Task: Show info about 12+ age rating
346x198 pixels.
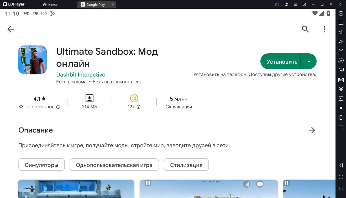Action: coord(139,107)
